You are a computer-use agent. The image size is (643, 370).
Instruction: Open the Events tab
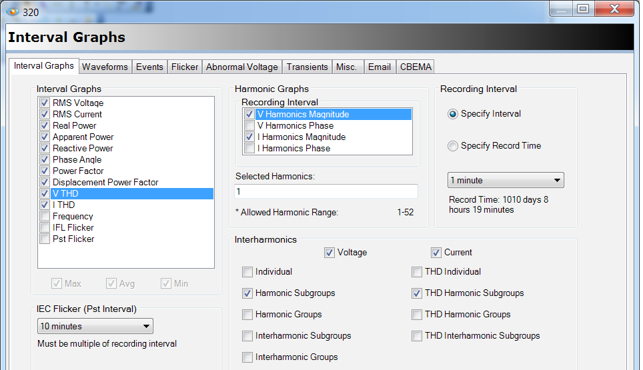click(149, 67)
